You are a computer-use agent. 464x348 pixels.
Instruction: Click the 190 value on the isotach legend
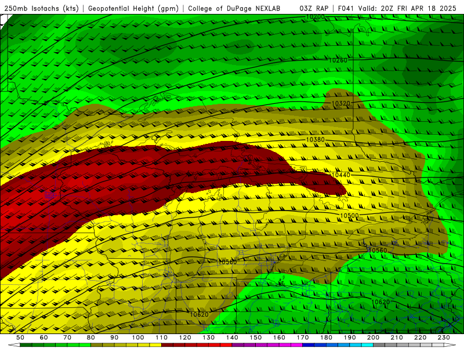pos(350,338)
